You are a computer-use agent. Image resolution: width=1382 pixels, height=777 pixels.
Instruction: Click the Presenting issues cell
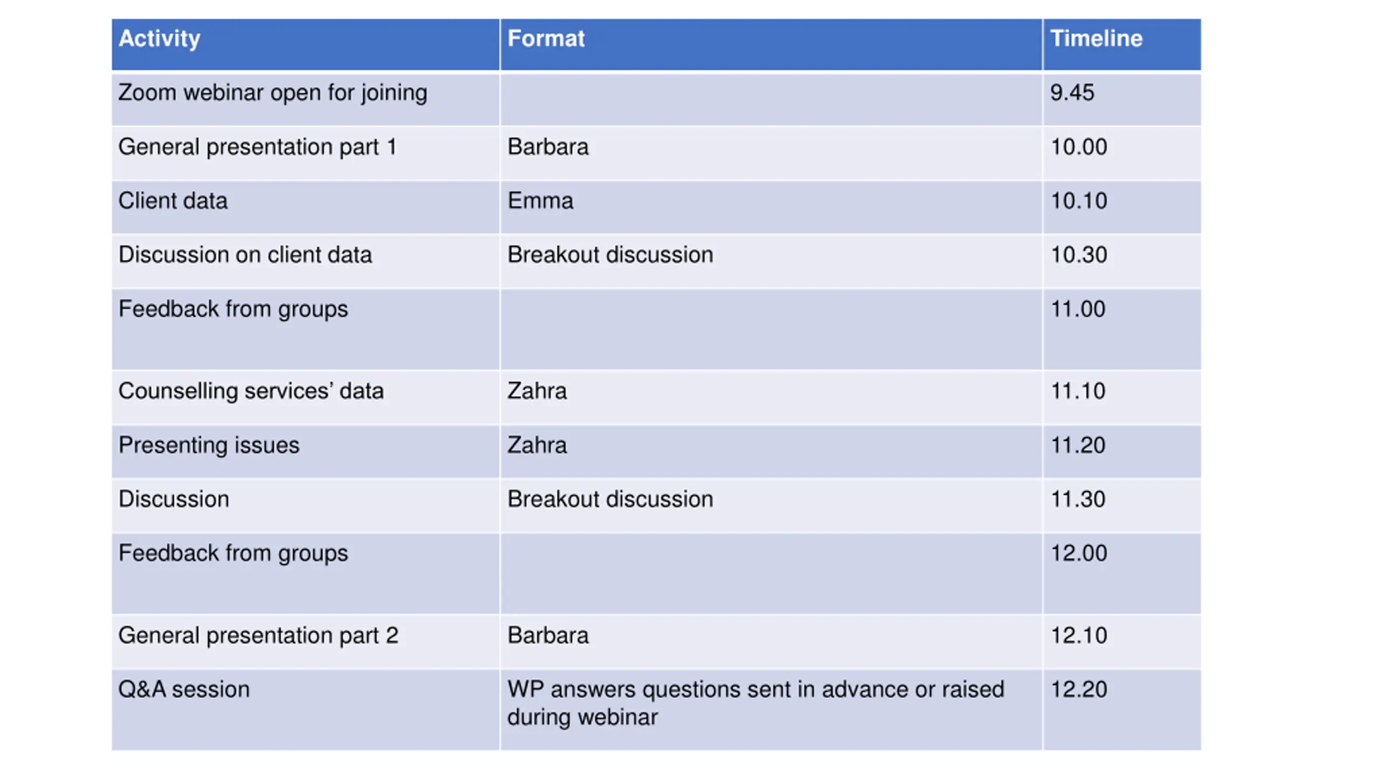tap(306, 451)
